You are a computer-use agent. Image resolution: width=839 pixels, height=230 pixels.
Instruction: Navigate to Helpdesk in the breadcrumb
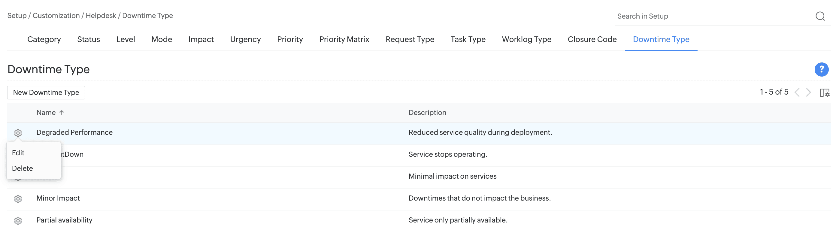pos(101,16)
